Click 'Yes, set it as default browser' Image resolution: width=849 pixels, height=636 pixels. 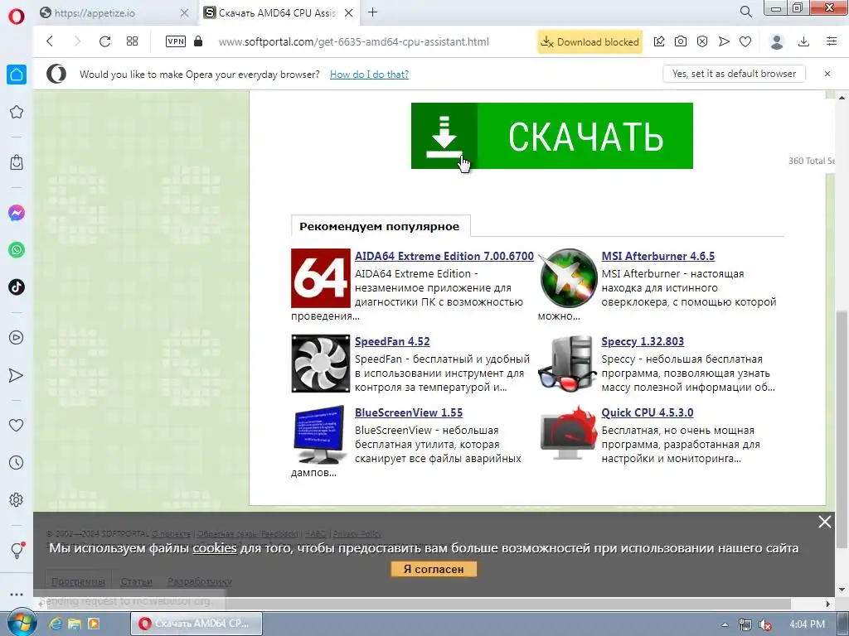pos(735,74)
